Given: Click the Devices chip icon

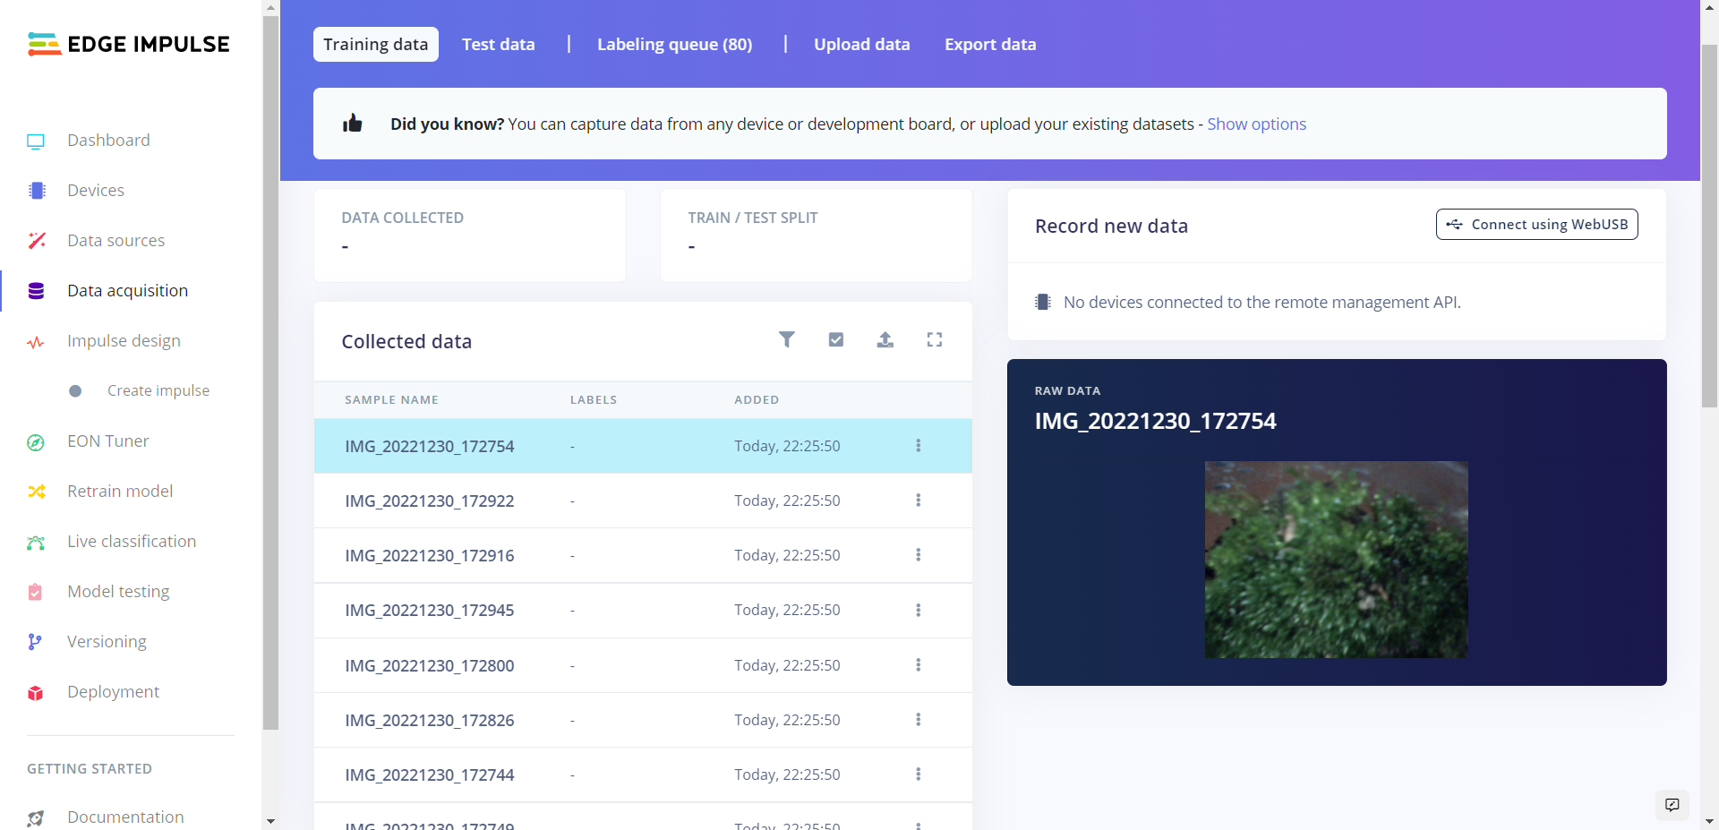Looking at the screenshot, I should click(x=37, y=191).
